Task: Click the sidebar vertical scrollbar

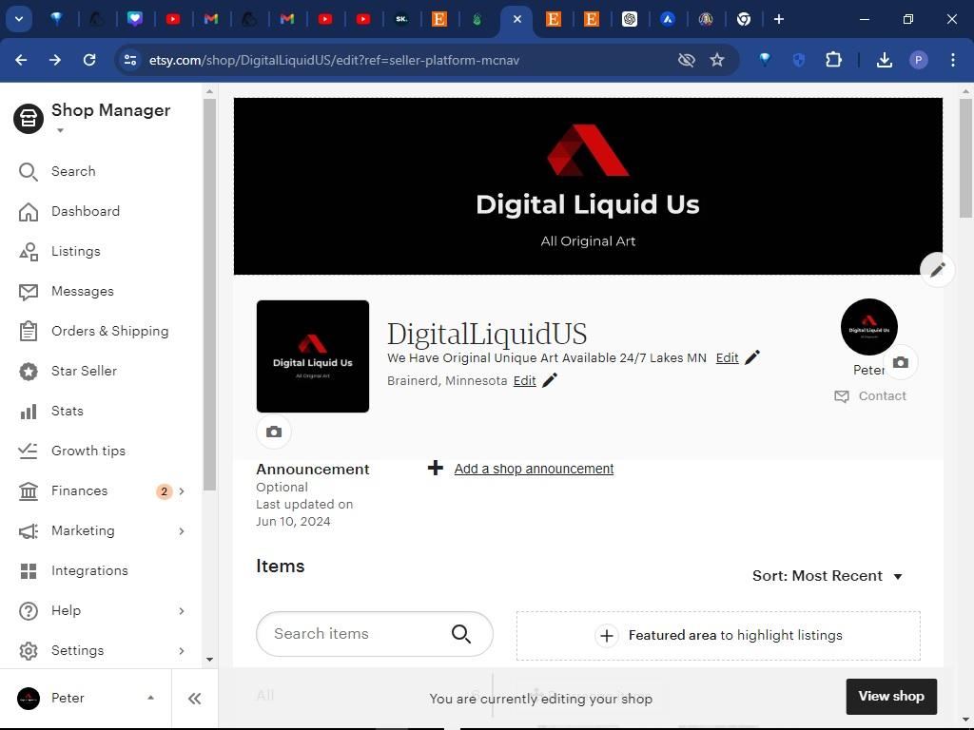Action: (x=210, y=295)
